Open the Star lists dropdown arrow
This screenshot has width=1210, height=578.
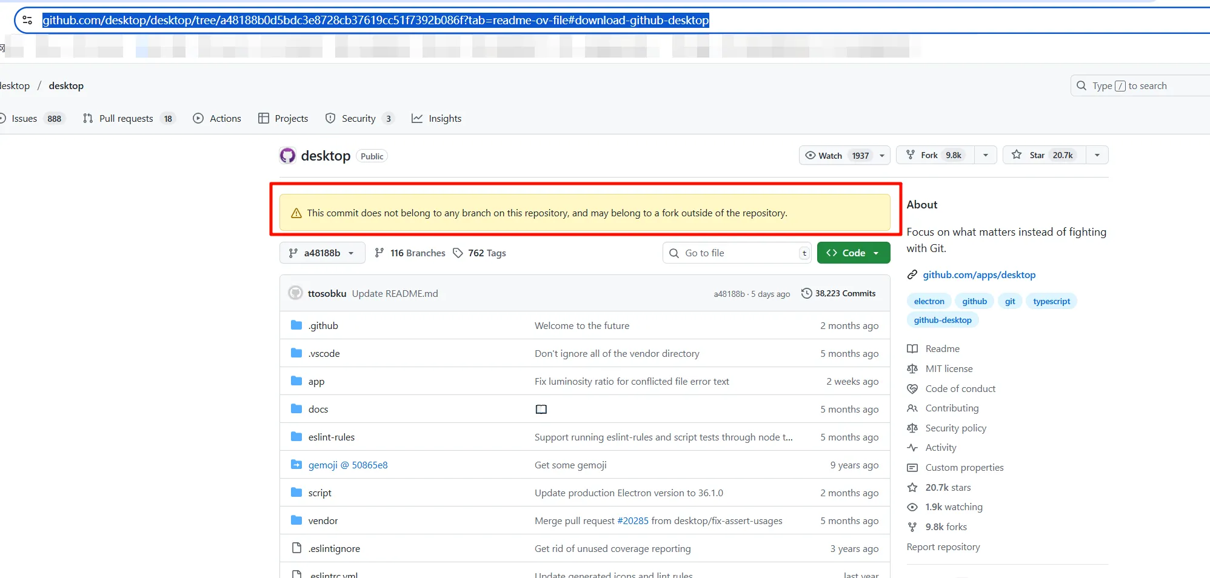click(x=1097, y=155)
